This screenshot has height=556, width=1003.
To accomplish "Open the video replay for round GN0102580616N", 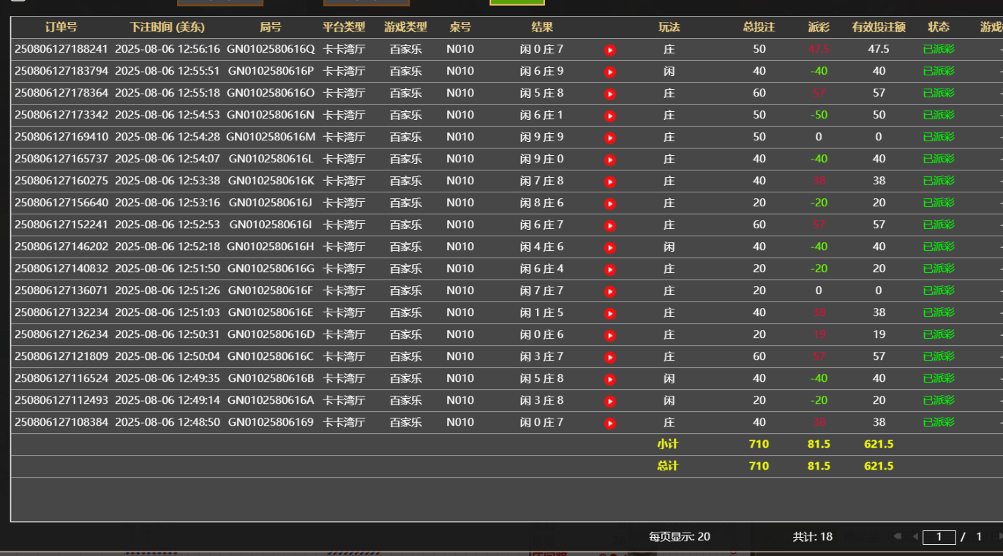I will coord(609,115).
